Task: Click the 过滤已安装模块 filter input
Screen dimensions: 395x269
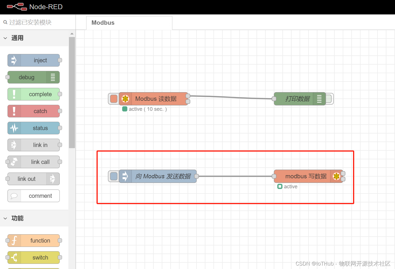Action: pos(38,22)
